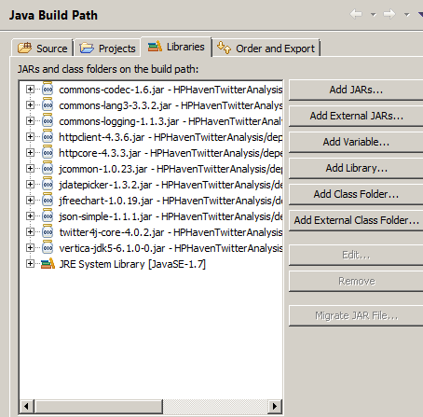The width and height of the screenshot is (423, 417).
Task: Open the Order and Export tab
Action: coord(266,49)
